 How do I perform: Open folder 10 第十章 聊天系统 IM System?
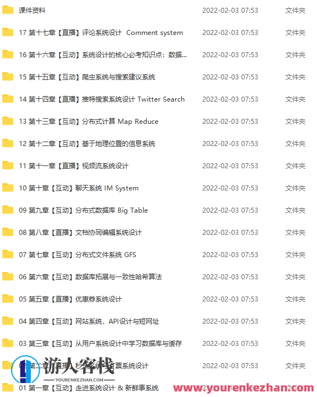point(79,188)
